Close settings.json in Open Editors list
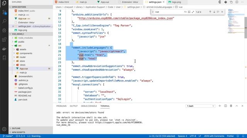 pyautogui.click(x=13, y=26)
